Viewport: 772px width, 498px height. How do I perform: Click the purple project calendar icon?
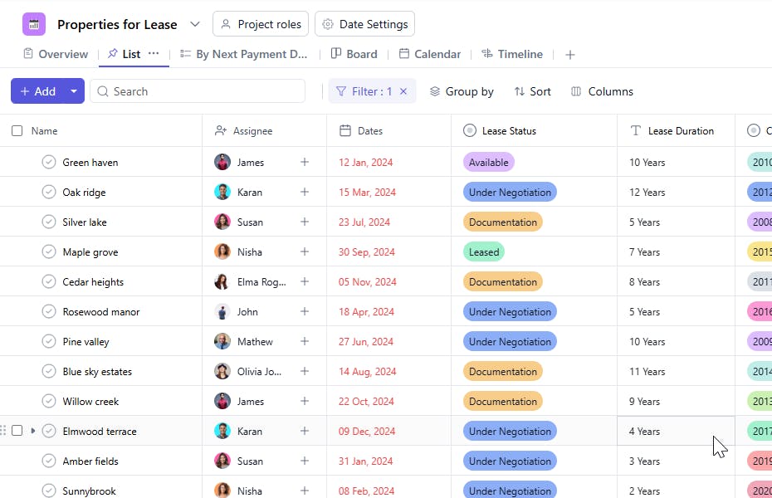point(34,24)
